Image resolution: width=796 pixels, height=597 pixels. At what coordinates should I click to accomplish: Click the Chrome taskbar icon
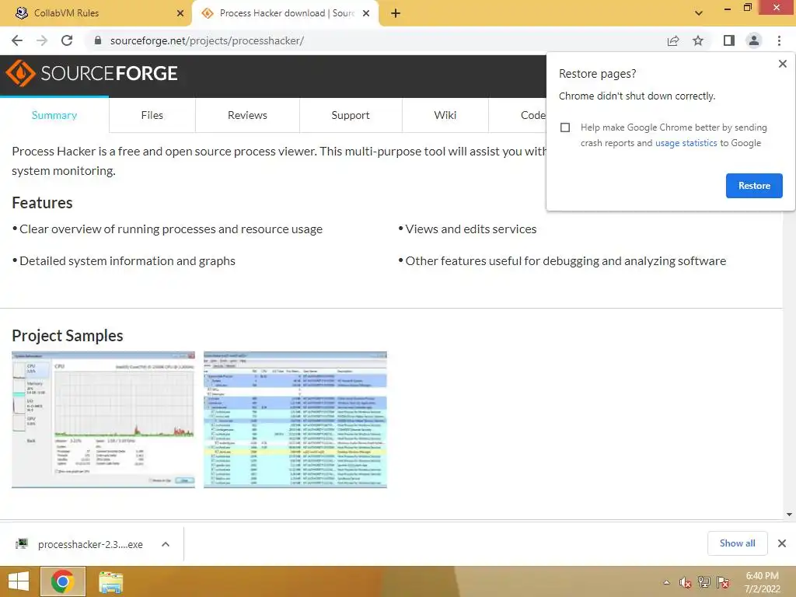click(62, 581)
